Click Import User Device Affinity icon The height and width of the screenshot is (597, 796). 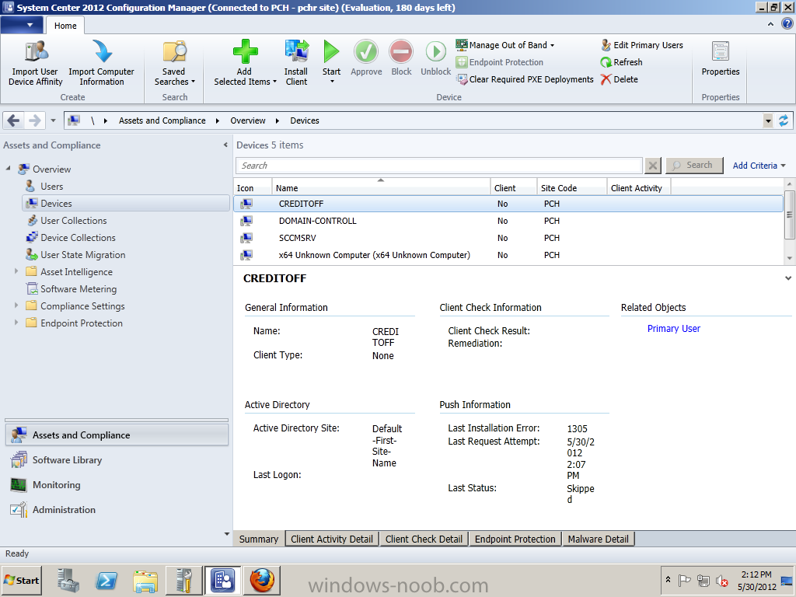pos(36,51)
